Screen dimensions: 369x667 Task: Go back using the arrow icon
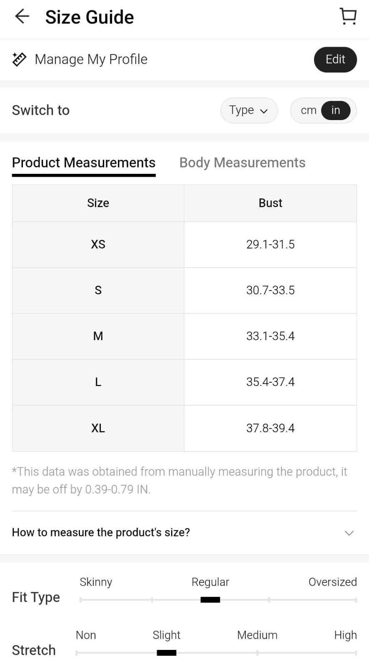tap(22, 17)
